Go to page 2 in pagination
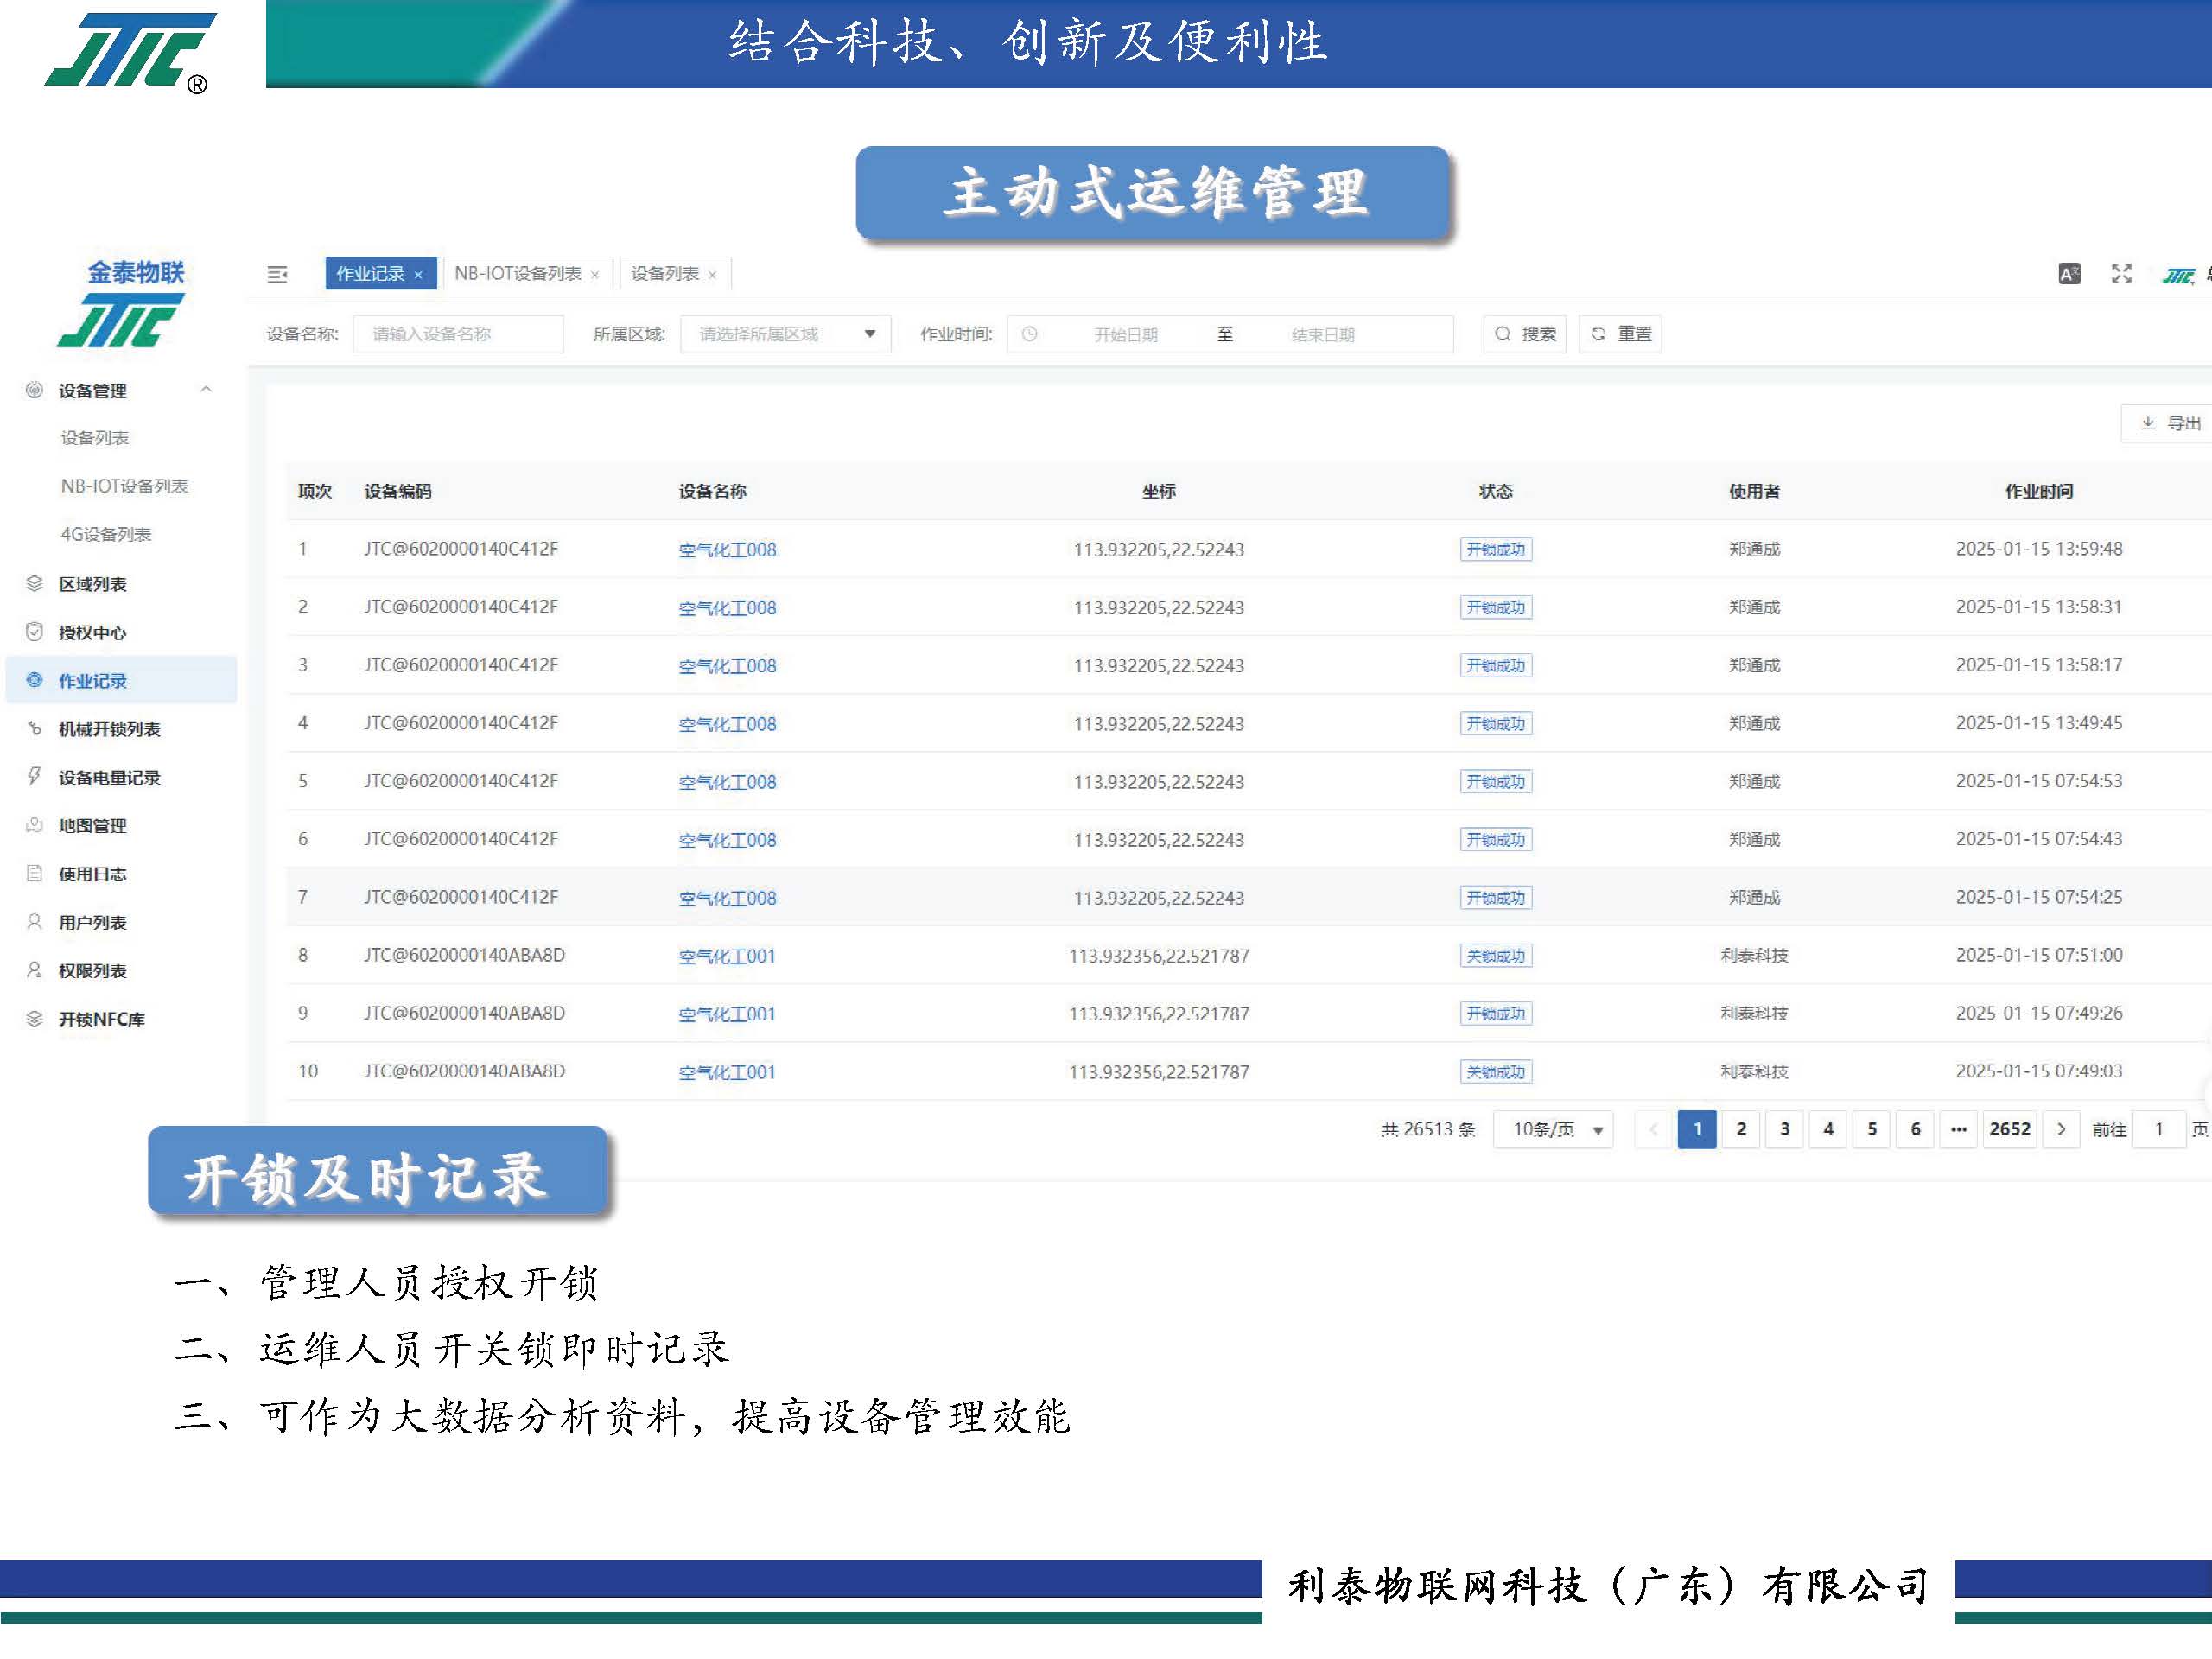The height and width of the screenshot is (1659, 2212). pos(1741,1129)
